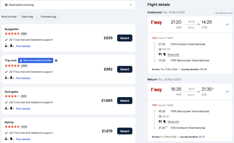Collapse the Outbound flight details

click(227, 25)
